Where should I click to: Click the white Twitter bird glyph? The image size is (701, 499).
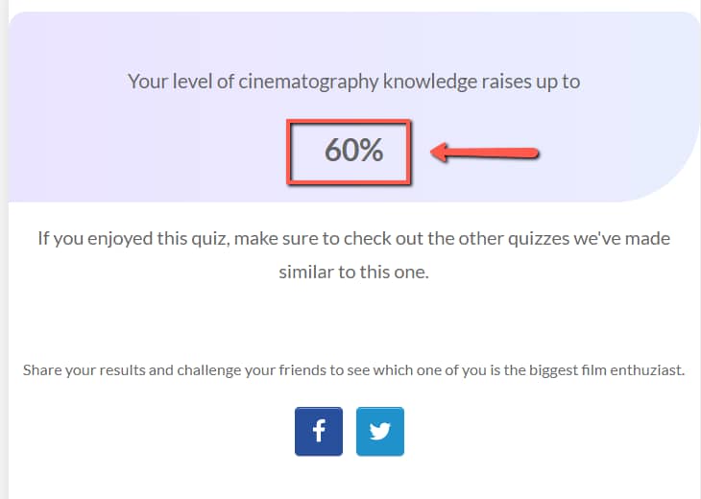380,432
